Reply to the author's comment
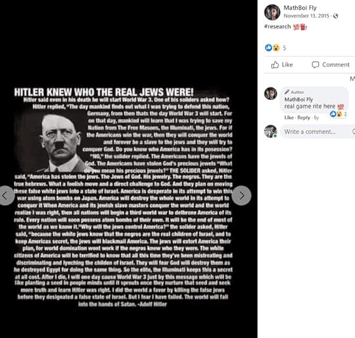 (x=304, y=118)
